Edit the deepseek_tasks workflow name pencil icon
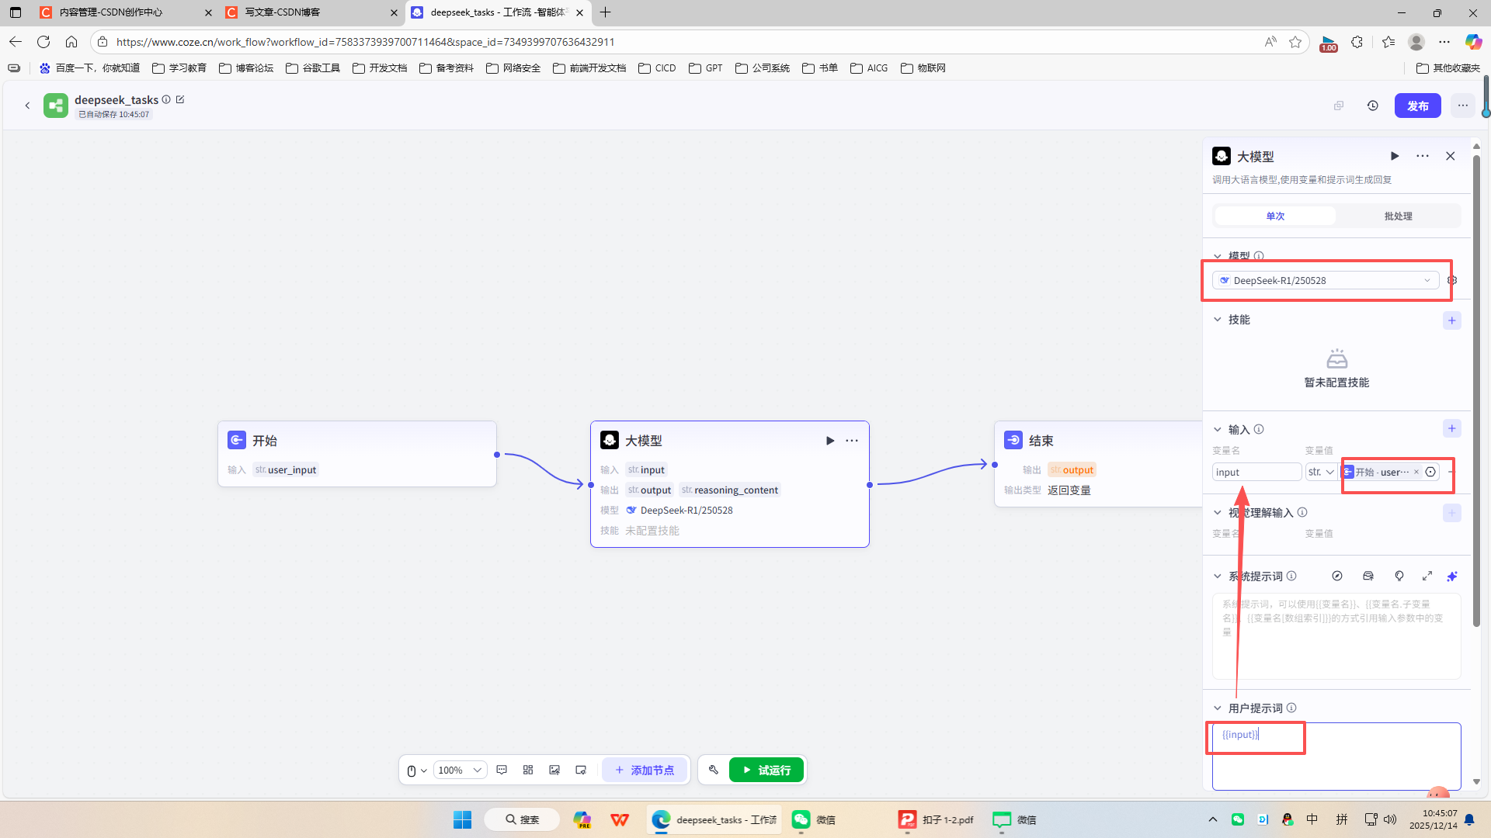The image size is (1491, 838). (x=180, y=99)
